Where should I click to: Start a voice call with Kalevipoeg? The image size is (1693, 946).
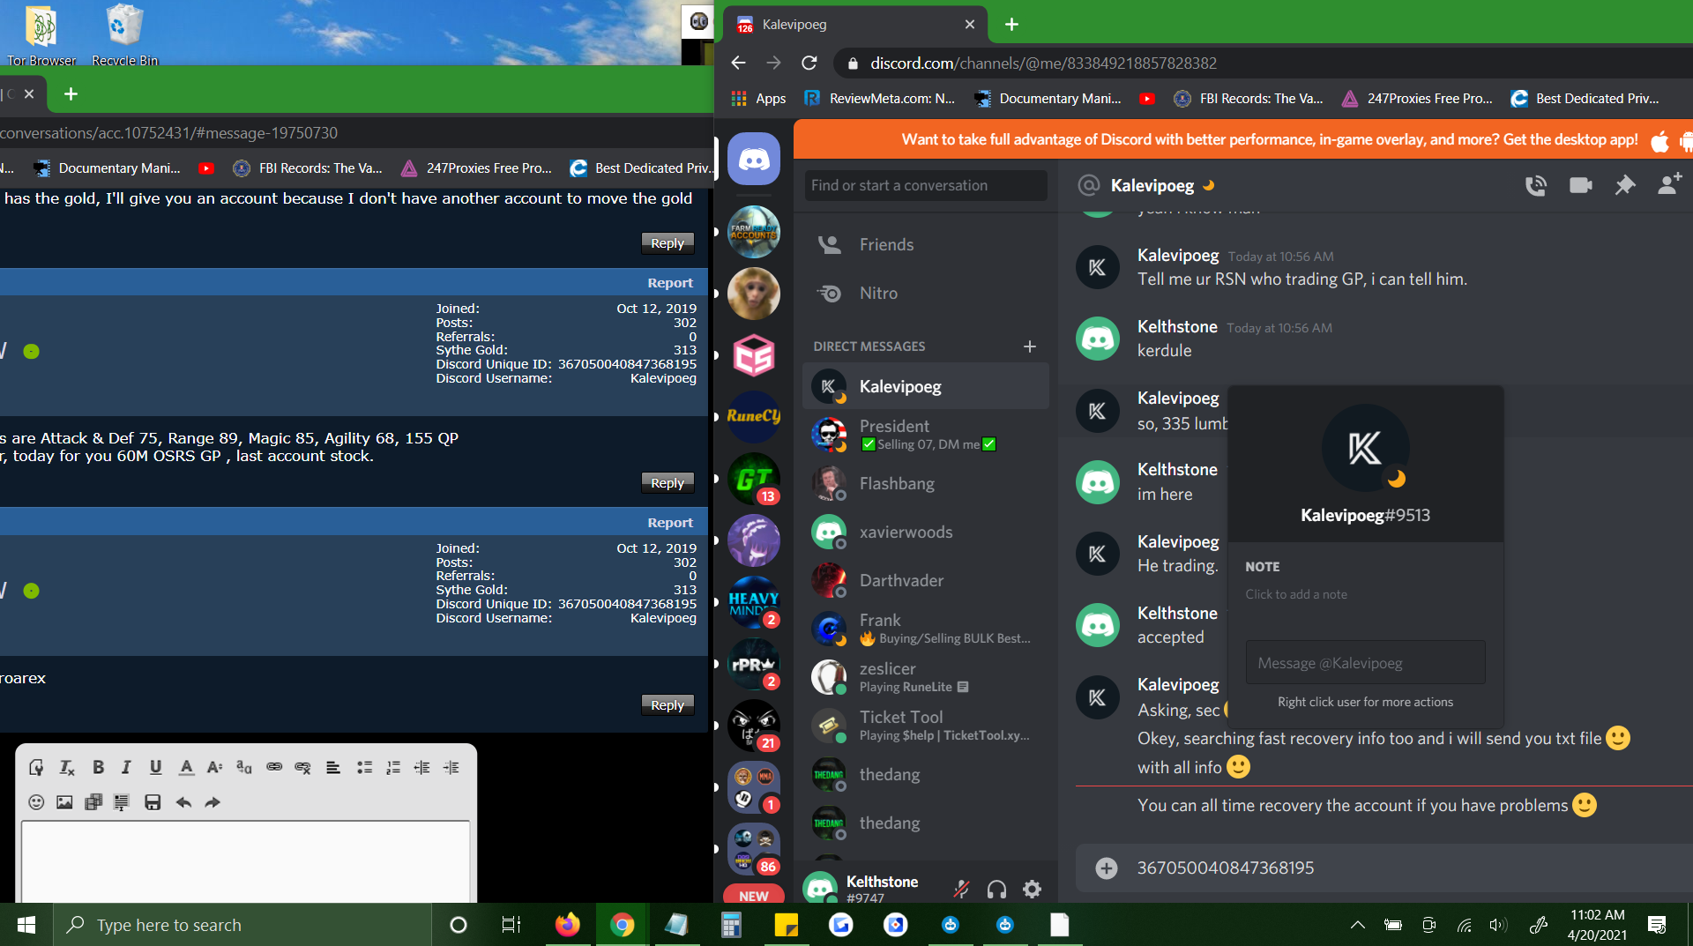[1536, 185]
